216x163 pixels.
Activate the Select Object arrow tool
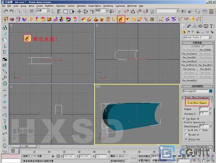(x=53, y=12)
